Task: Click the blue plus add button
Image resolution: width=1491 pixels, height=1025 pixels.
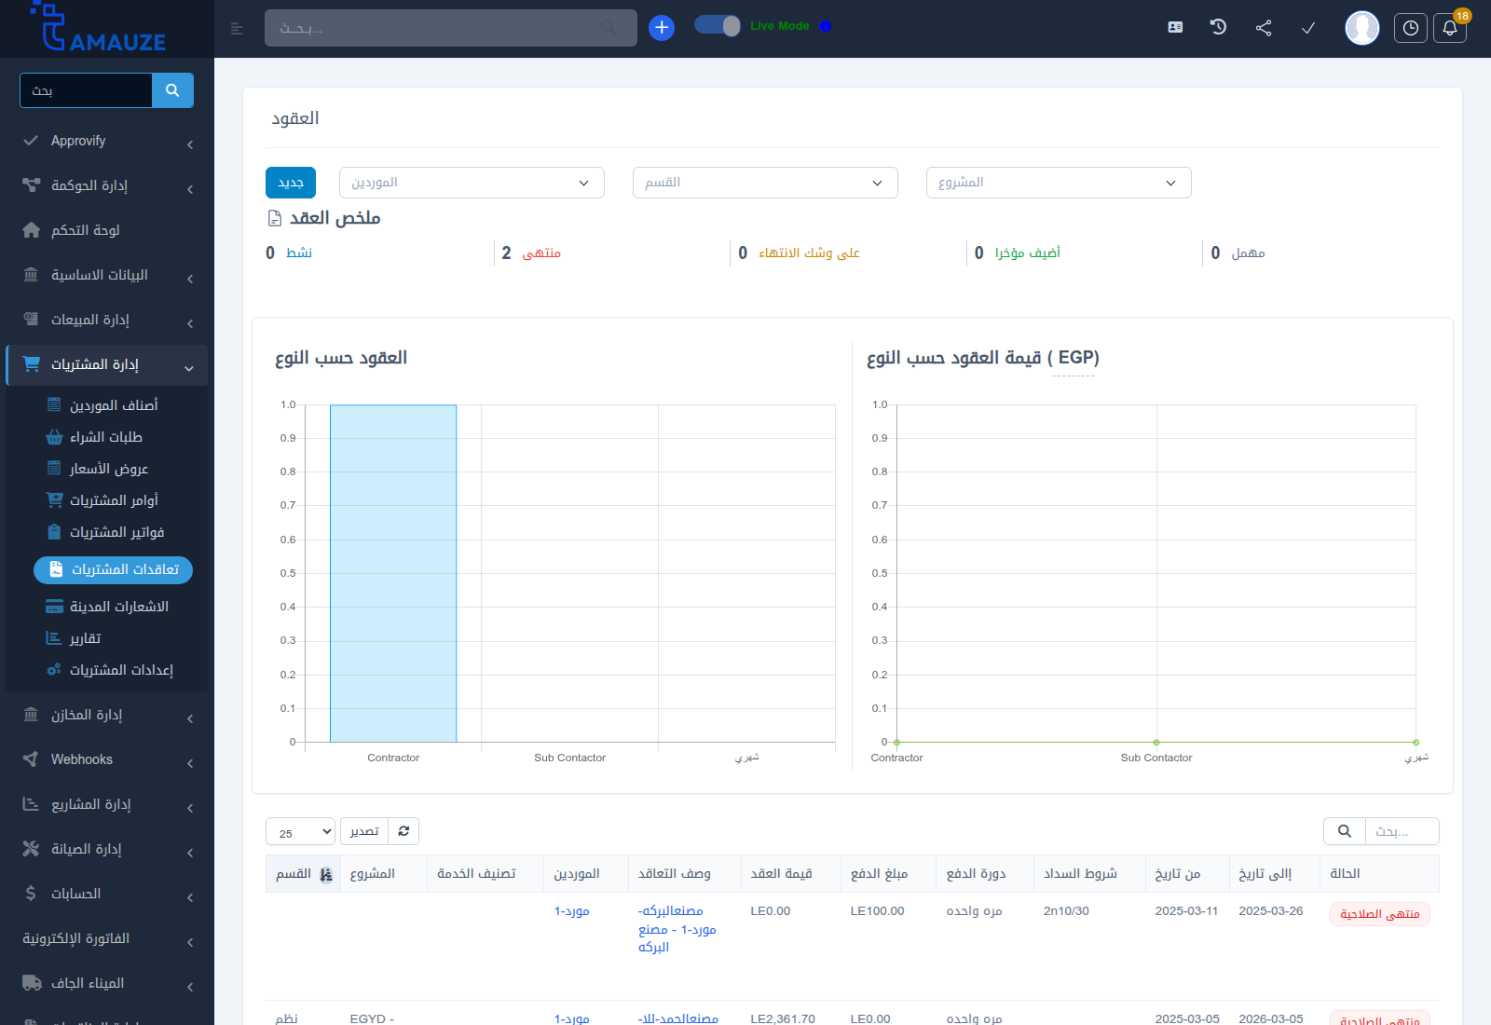Action: (x=662, y=28)
